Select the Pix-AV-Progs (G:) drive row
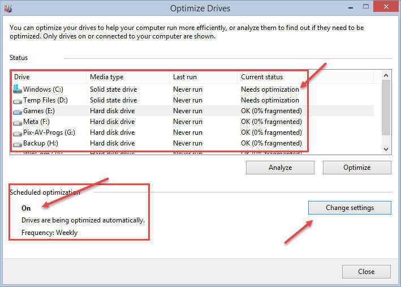Image resolution: width=401 pixels, height=287 pixels. point(192,132)
